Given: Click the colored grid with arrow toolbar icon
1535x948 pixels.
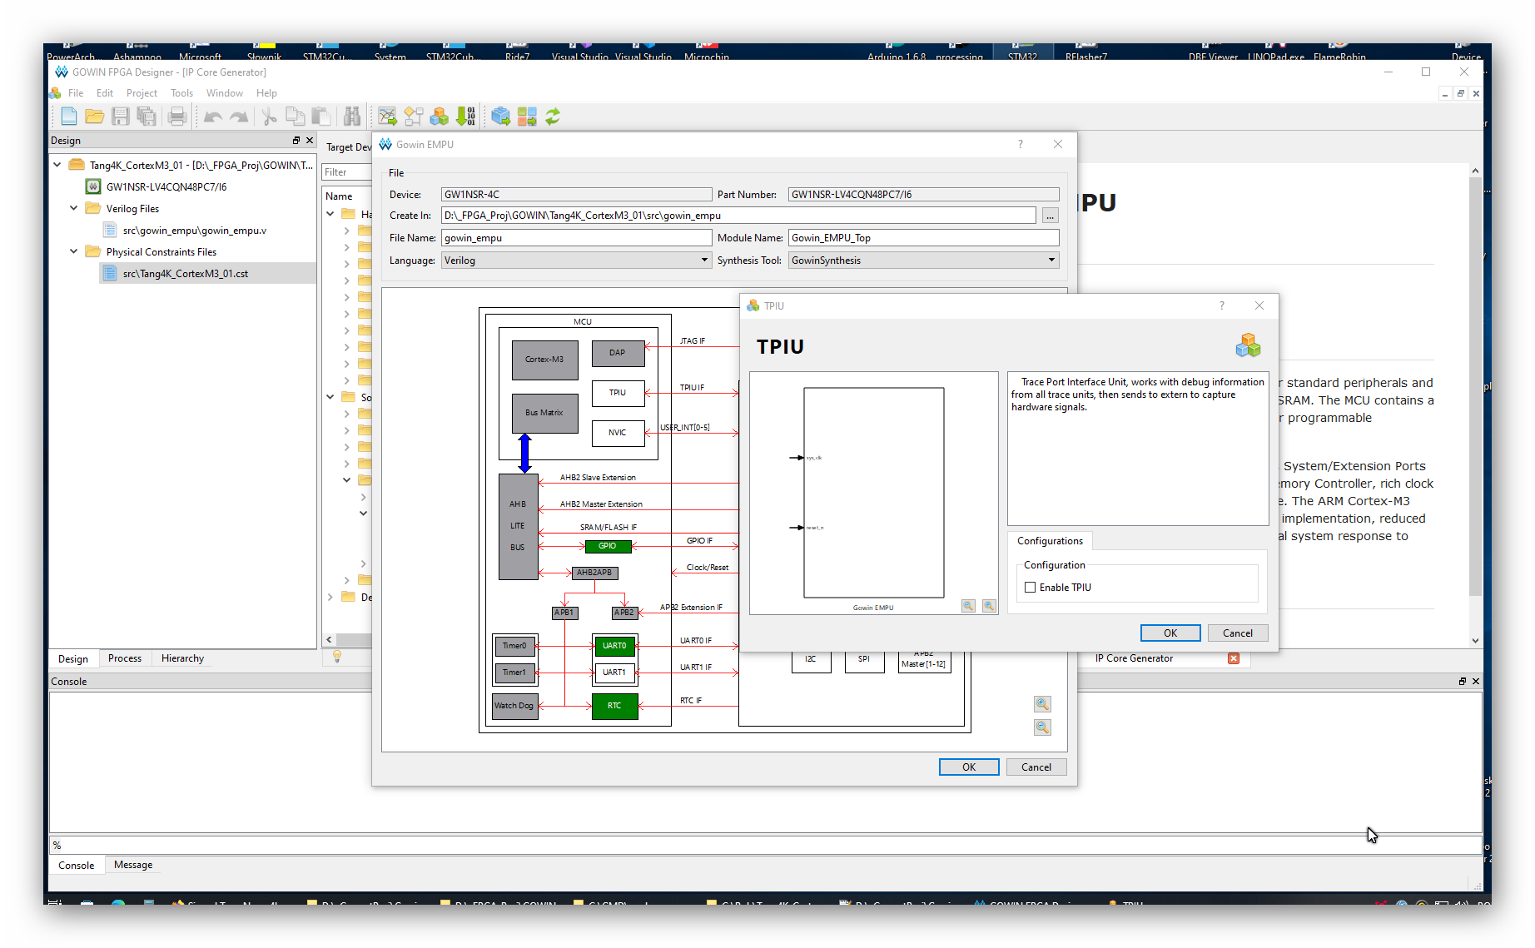Looking at the screenshot, I should tap(527, 117).
